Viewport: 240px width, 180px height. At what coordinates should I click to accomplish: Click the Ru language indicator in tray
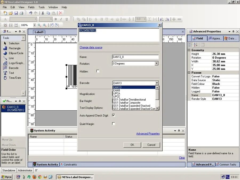[228, 177]
